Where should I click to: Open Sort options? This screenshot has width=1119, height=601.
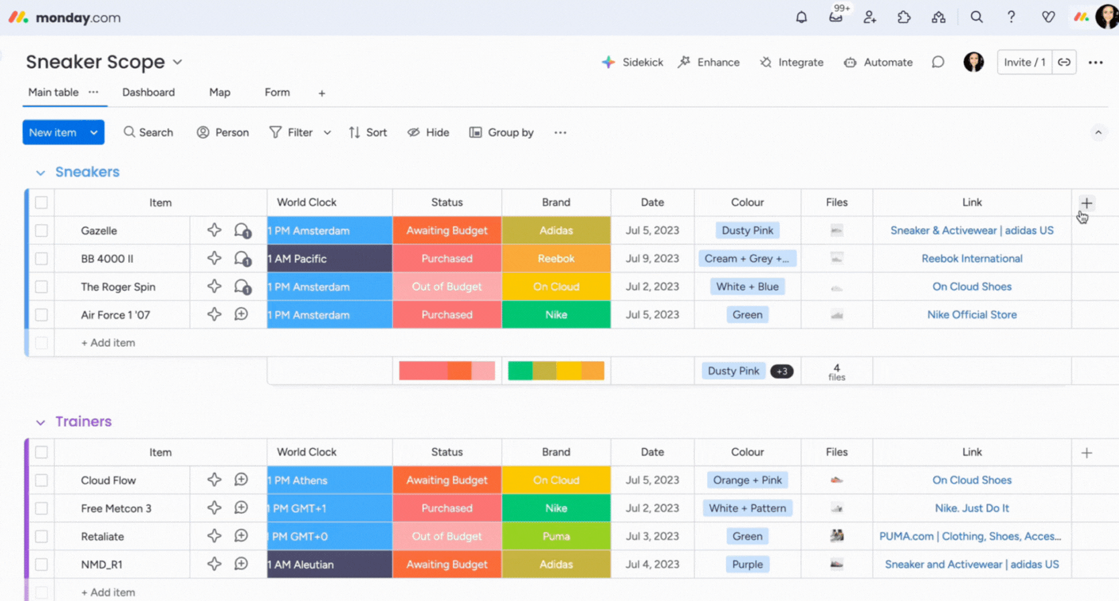368,133
